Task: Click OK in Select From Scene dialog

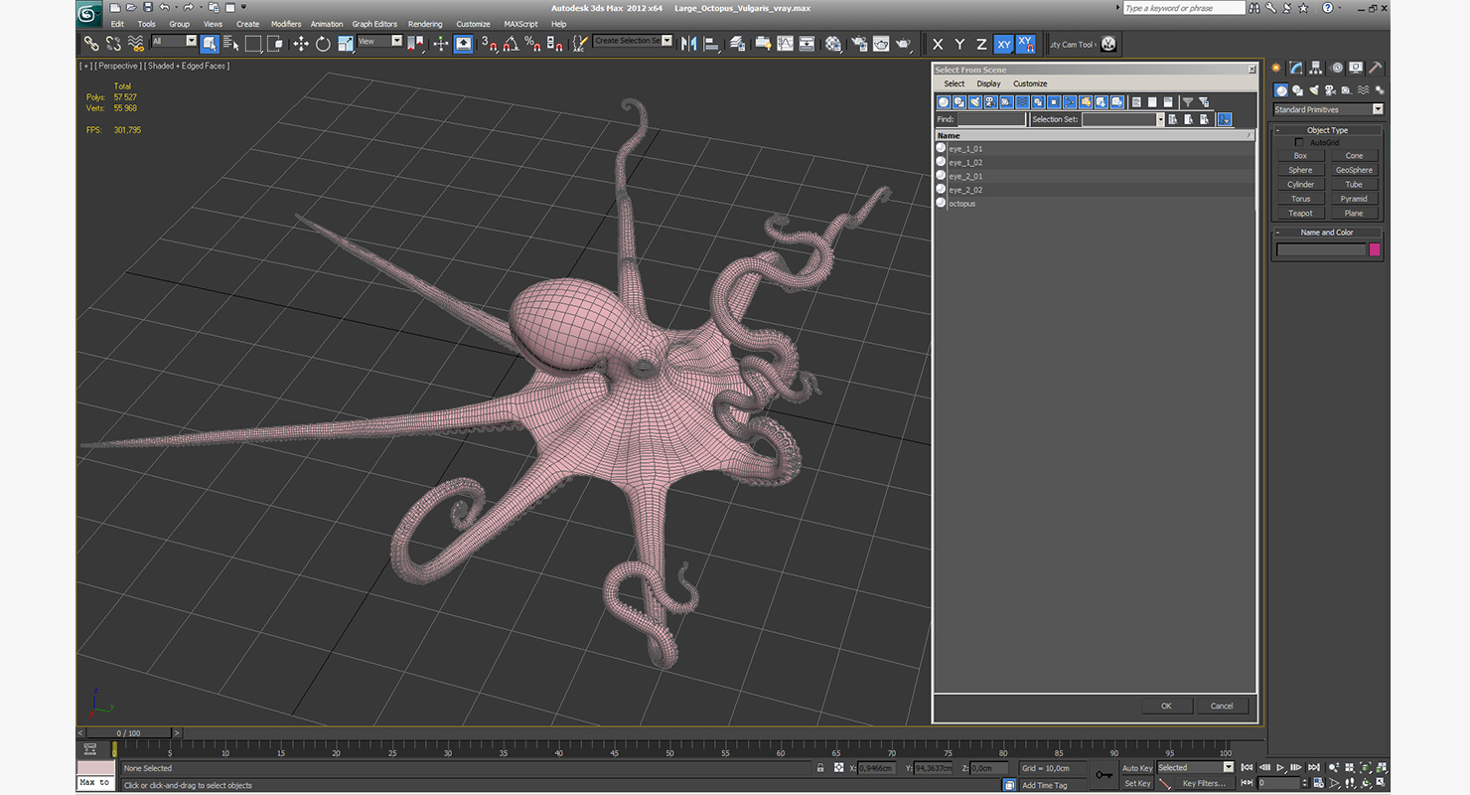Action: 1166,706
